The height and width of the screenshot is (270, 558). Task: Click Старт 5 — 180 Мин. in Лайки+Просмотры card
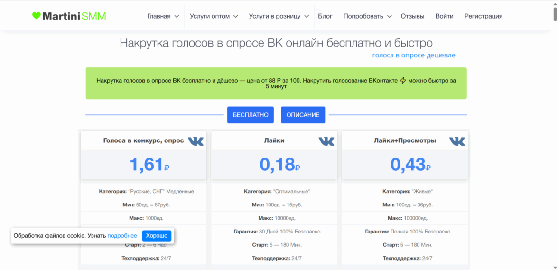tap(405, 245)
